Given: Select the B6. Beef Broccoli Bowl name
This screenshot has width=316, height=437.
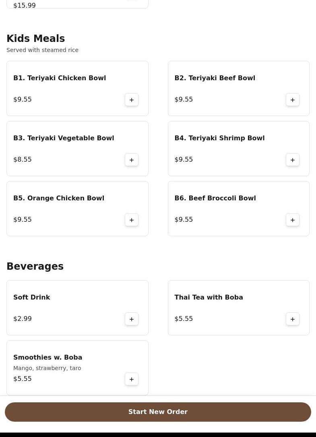Looking at the screenshot, I should tap(215, 198).
